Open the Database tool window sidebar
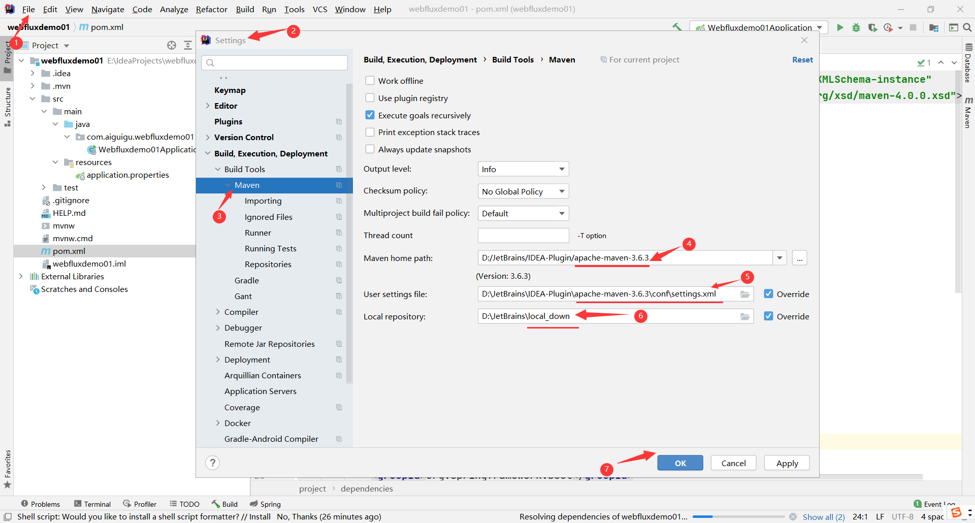 (x=968, y=63)
